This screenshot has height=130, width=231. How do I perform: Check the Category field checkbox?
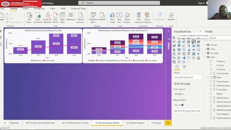point(211,61)
